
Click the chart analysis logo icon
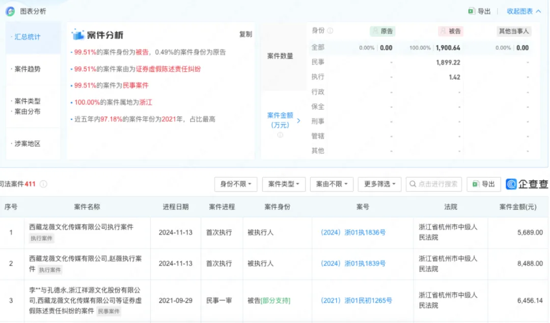(x=10, y=11)
